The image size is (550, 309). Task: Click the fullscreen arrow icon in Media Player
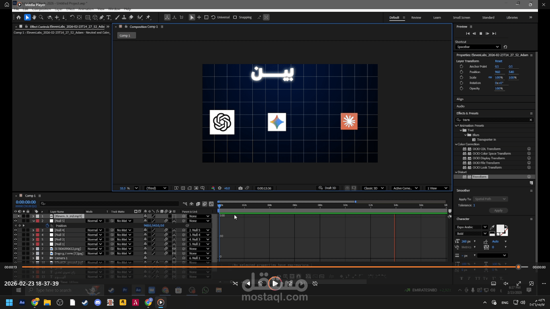(x=519, y=284)
